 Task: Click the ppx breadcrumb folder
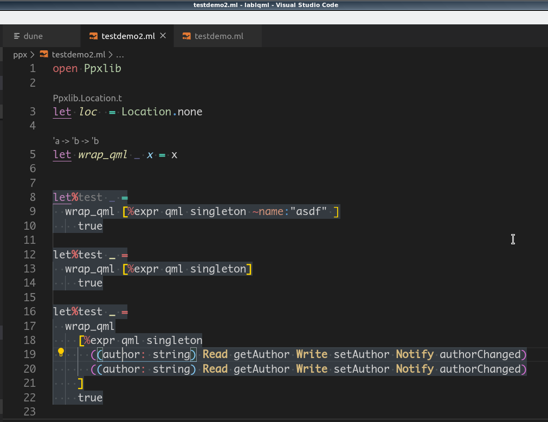click(20, 55)
